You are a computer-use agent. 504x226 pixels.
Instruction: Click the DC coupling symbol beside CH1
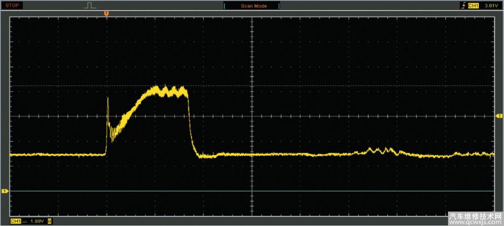pyautogui.click(x=25, y=221)
